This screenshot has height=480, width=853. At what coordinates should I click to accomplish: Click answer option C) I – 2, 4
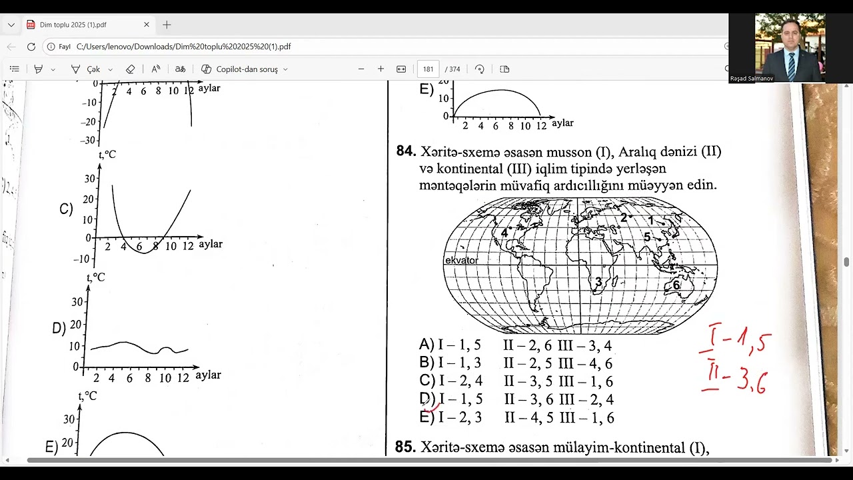click(x=450, y=381)
